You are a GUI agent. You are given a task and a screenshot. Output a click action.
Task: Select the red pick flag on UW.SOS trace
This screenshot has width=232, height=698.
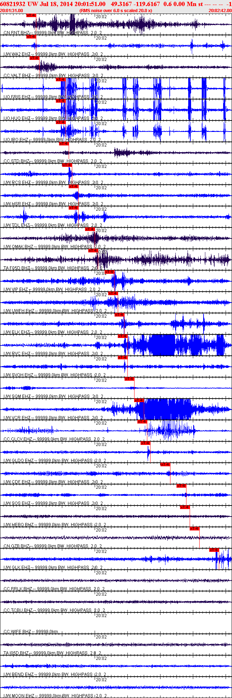click(x=181, y=486)
